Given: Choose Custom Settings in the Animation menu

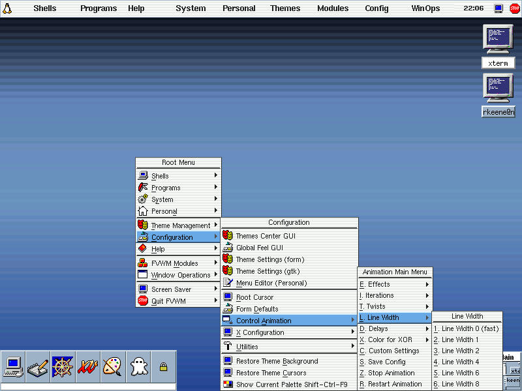Looking at the screenshot, I should click(395, 351).
